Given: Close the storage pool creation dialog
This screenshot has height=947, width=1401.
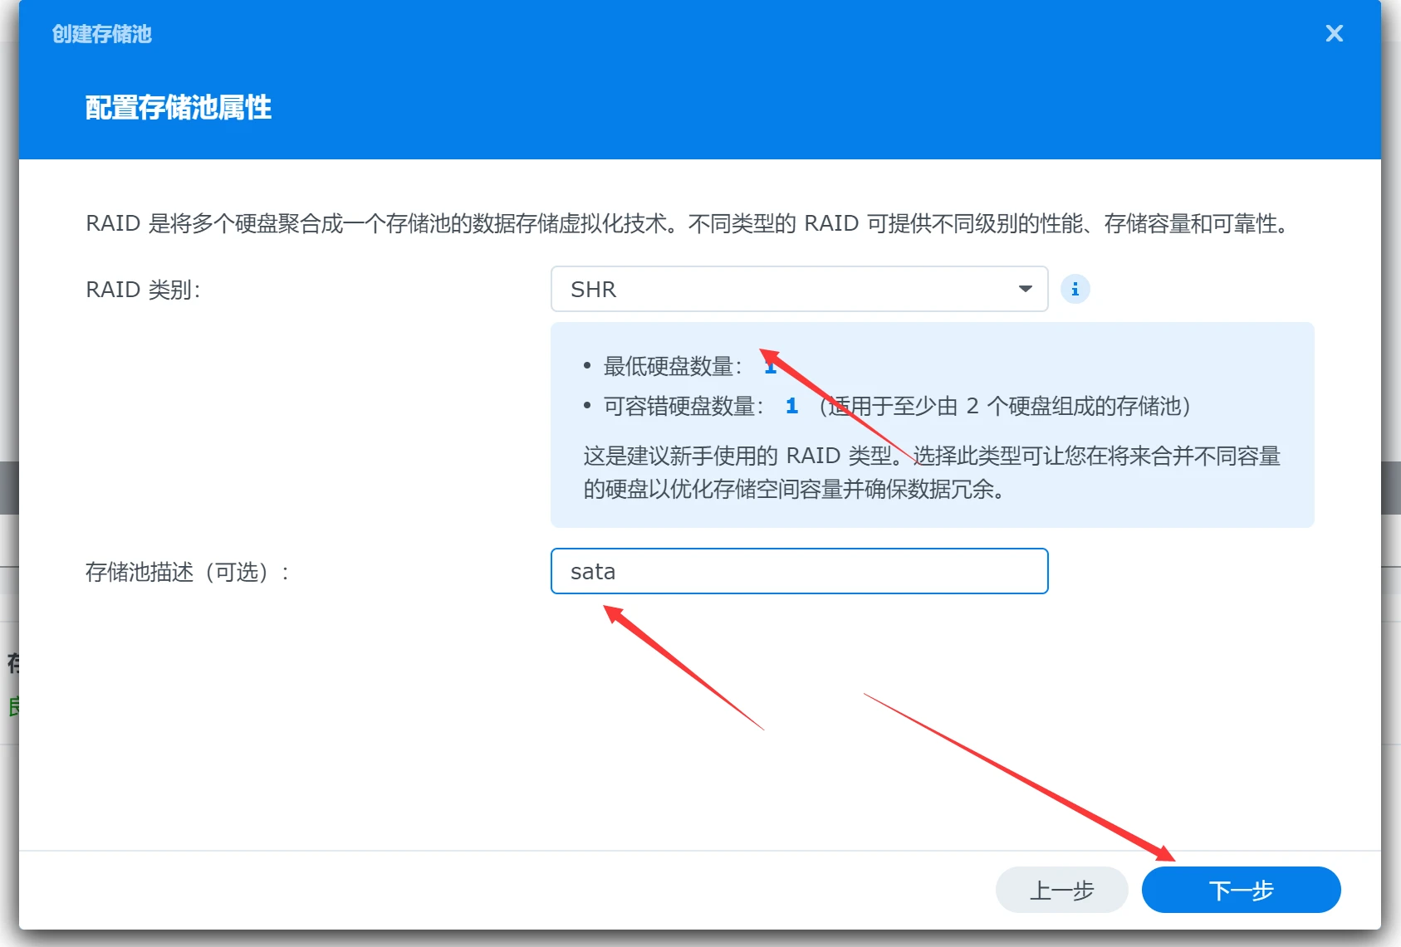Looking at the screenshot, I should click(1334, 33).
